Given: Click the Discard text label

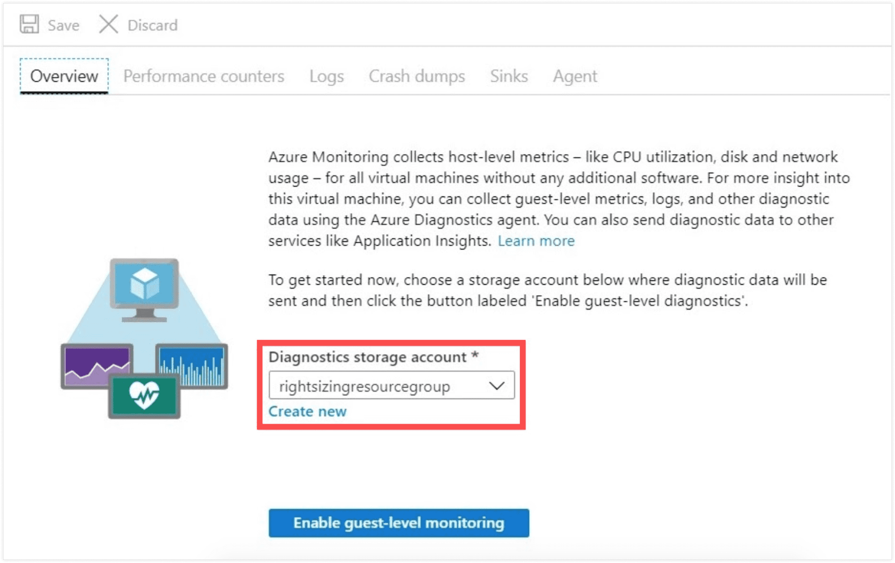Looking at the screenshot, I should (152, 26).
